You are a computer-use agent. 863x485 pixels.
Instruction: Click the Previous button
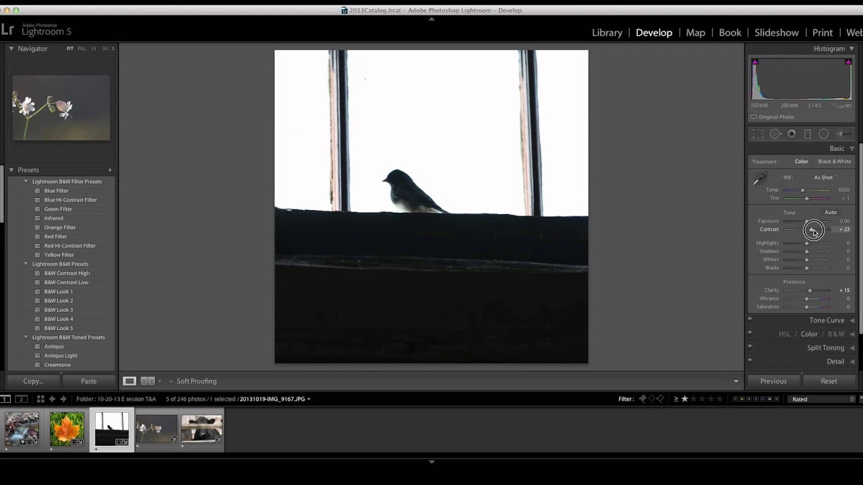coord(773,381)
